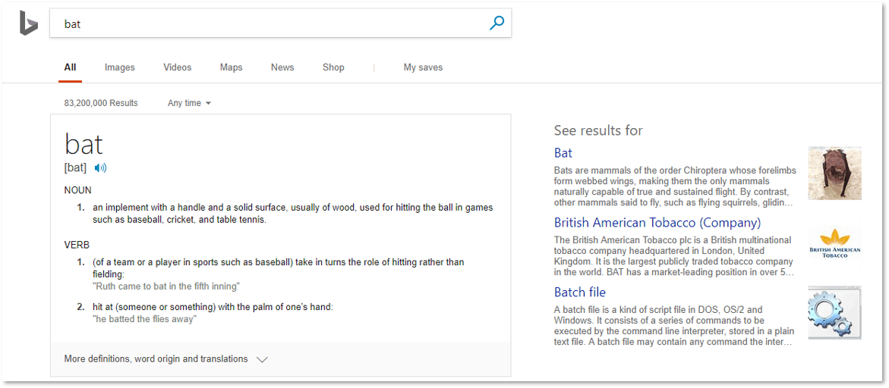Click the 83,200,000 Results count text

click(x=101, y=103)
